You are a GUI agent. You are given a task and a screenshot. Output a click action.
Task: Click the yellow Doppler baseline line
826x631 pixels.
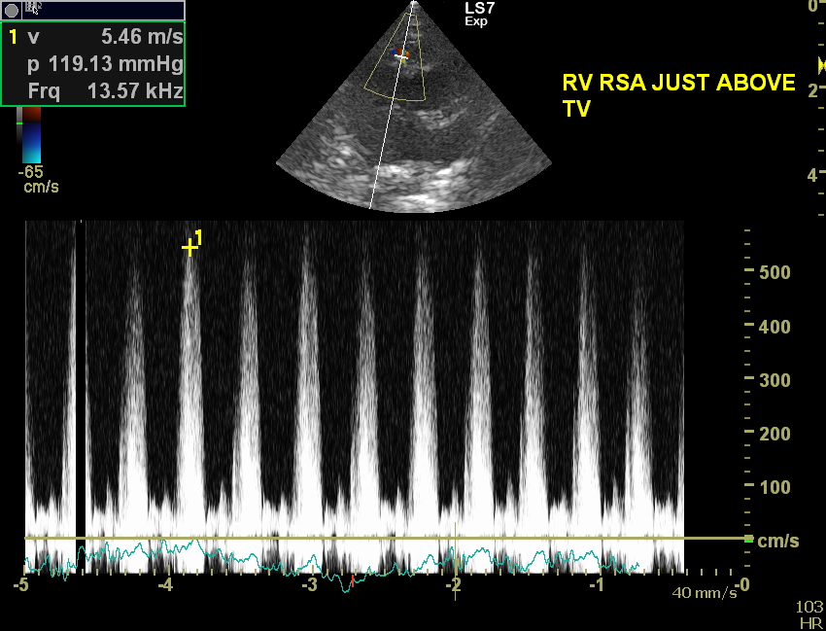pyautogui.click(x=389, y=538)
